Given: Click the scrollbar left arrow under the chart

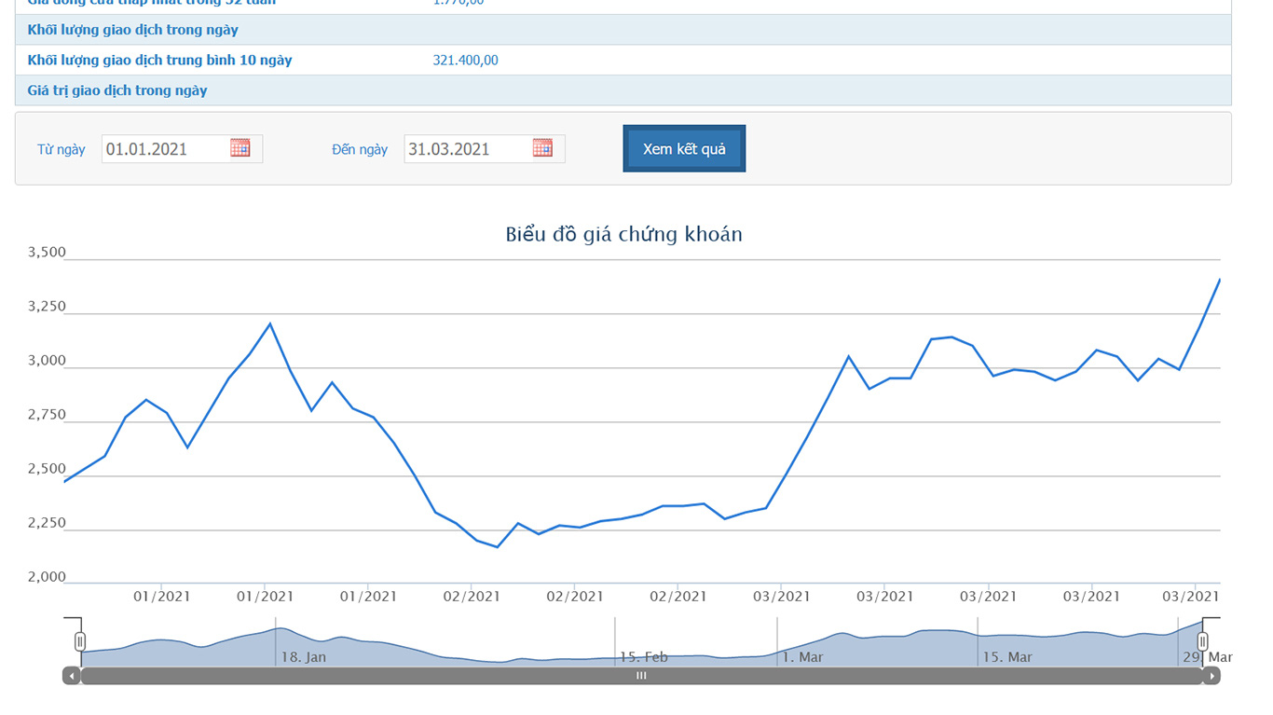Looking at the screenshot, I should pos(72,676).
